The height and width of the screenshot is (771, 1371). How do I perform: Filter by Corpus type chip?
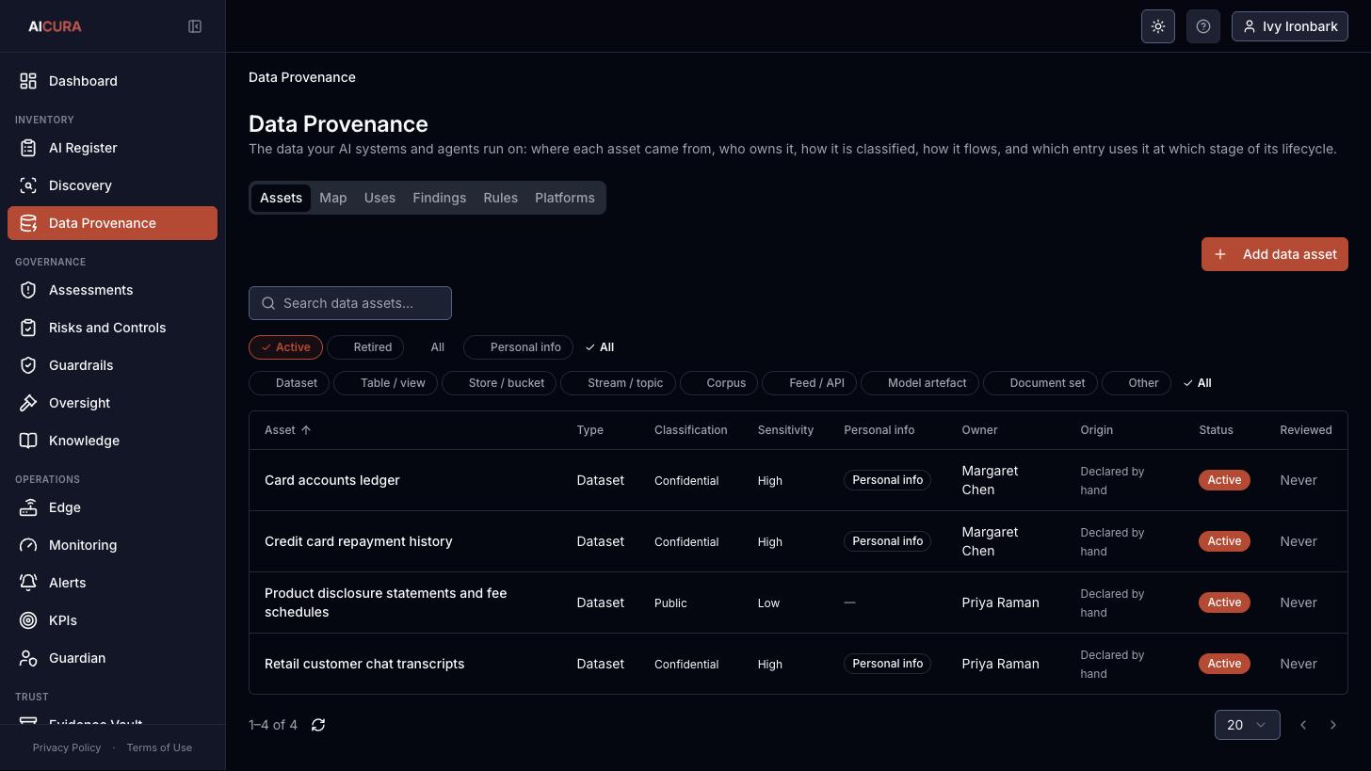coord(718,383)
